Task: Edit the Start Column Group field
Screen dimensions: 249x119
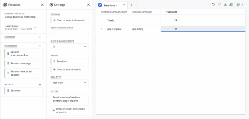Action: 70,34
